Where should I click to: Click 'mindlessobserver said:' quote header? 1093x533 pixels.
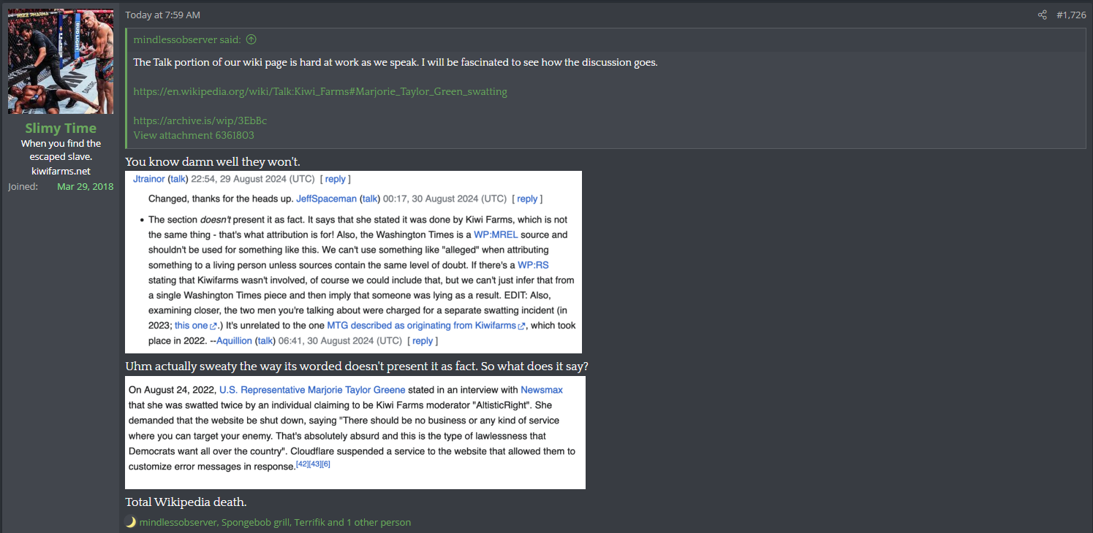(x=189, y=39)
